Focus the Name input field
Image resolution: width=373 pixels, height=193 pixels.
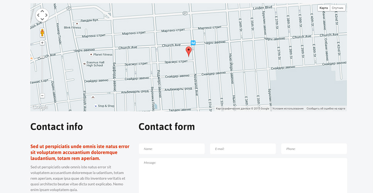pyautogui.click(x=172, y=149)
